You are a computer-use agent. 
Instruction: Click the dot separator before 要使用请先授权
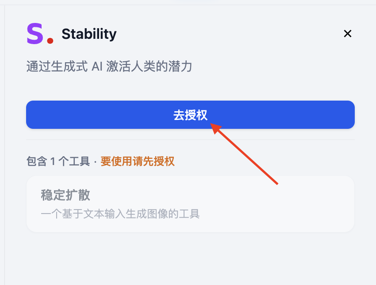click(95, 161)
